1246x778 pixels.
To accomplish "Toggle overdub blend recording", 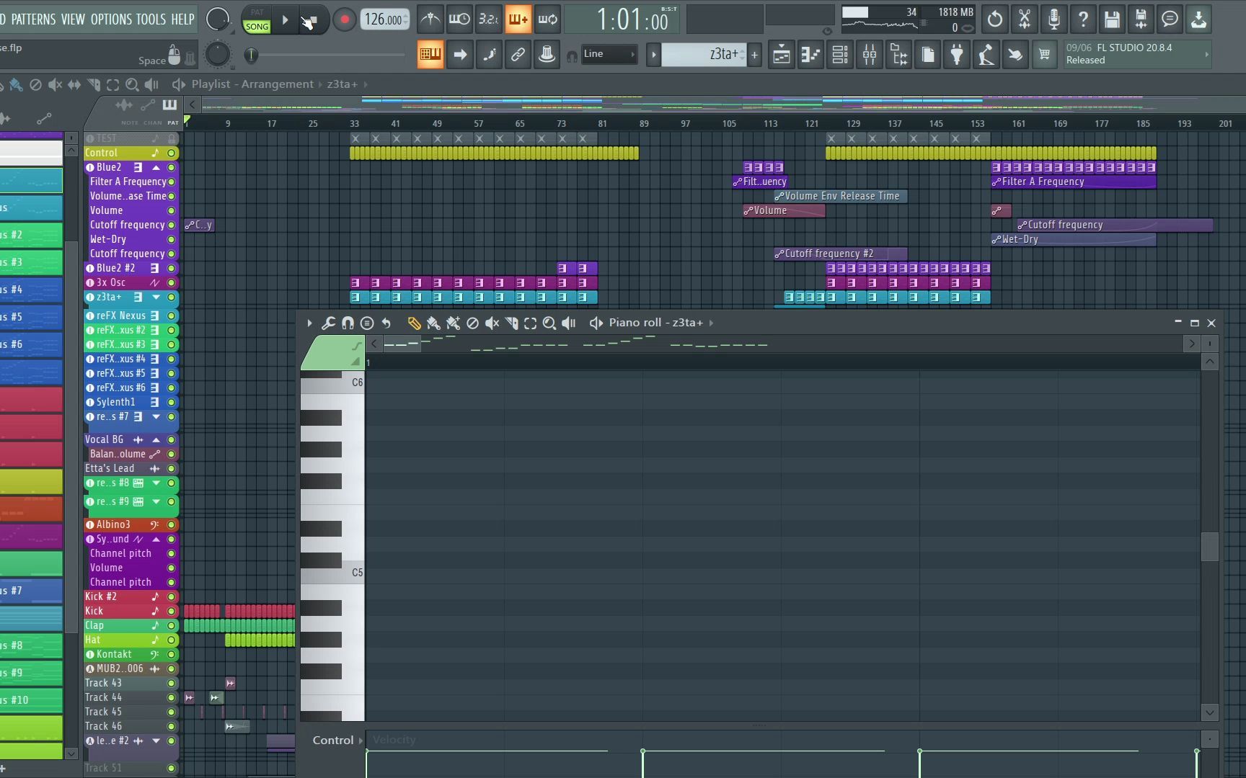I will point(518,19).
